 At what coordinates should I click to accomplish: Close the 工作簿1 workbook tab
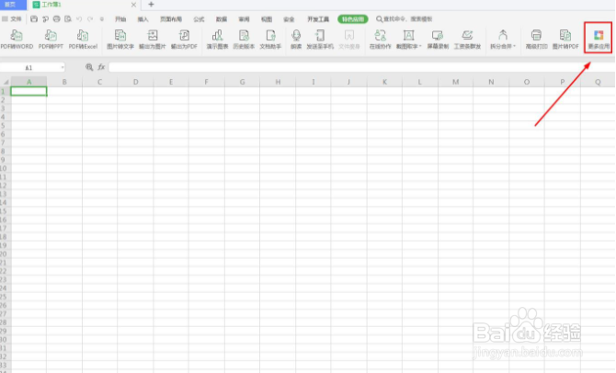133,5
